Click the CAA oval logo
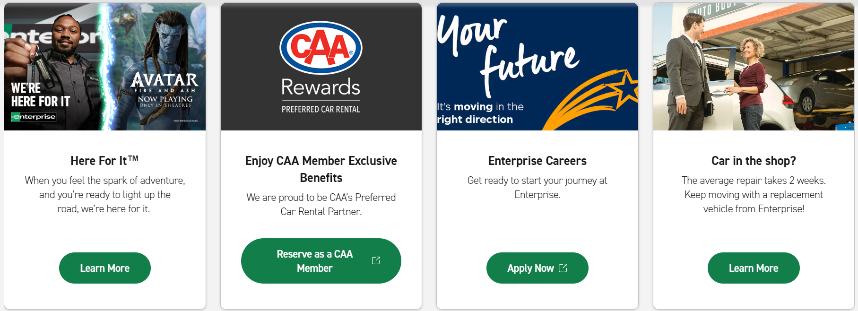Viewport: 858px width, 311px height. [321, 48]
